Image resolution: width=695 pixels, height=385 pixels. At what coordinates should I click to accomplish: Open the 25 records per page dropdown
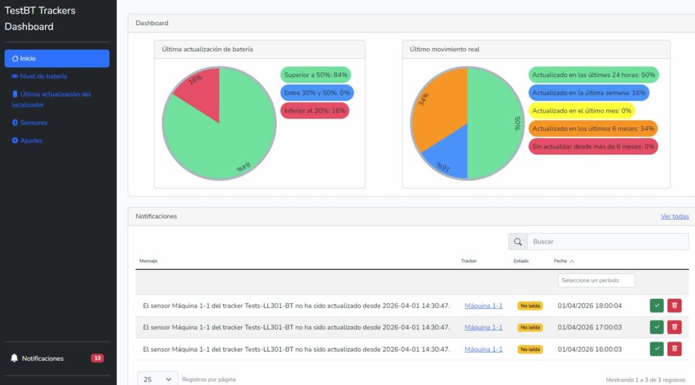click(157, 380)
